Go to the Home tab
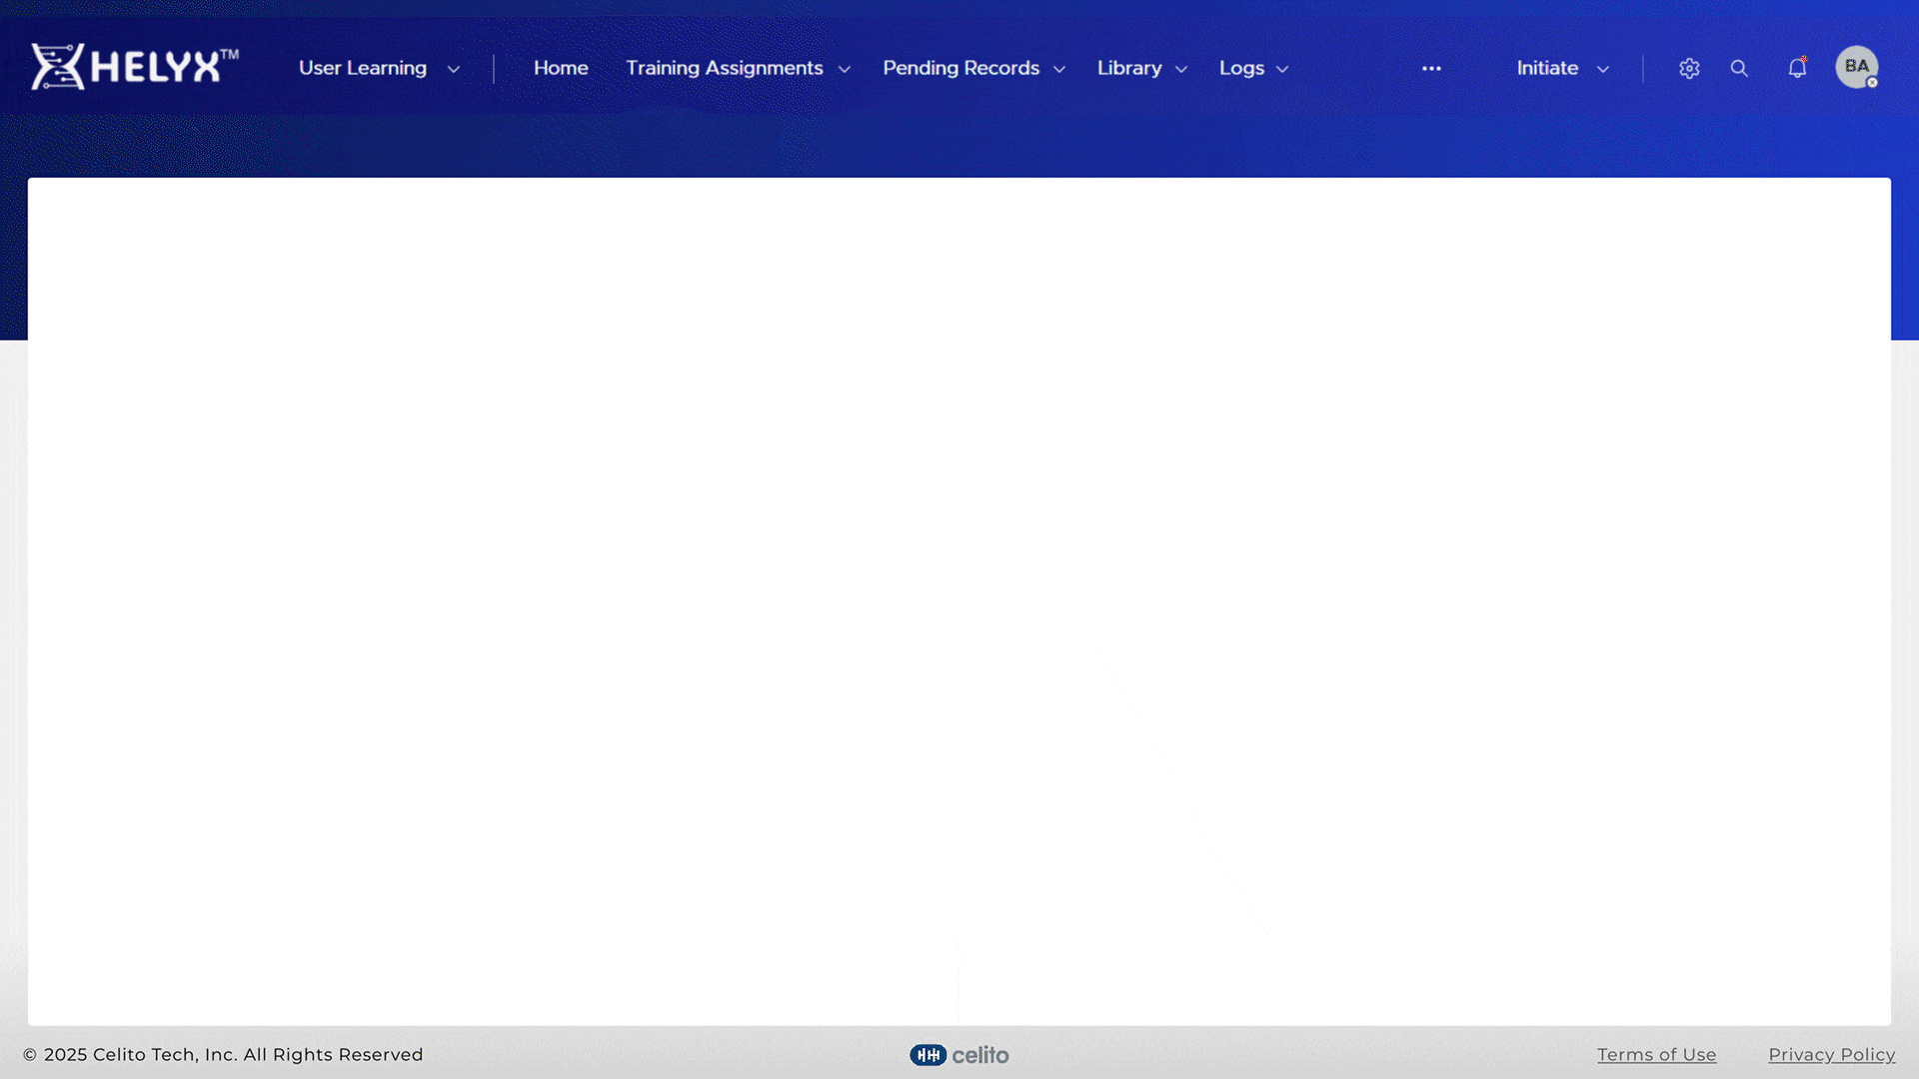 point(561,68)
